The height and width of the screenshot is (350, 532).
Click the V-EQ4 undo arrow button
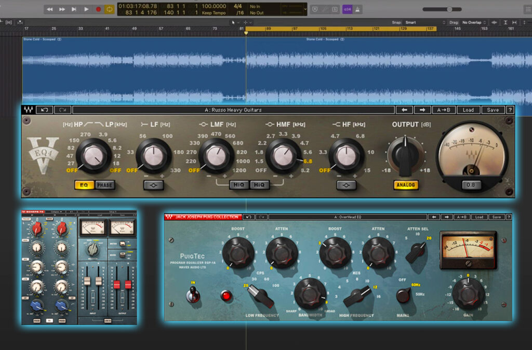(x=45, y=110)
